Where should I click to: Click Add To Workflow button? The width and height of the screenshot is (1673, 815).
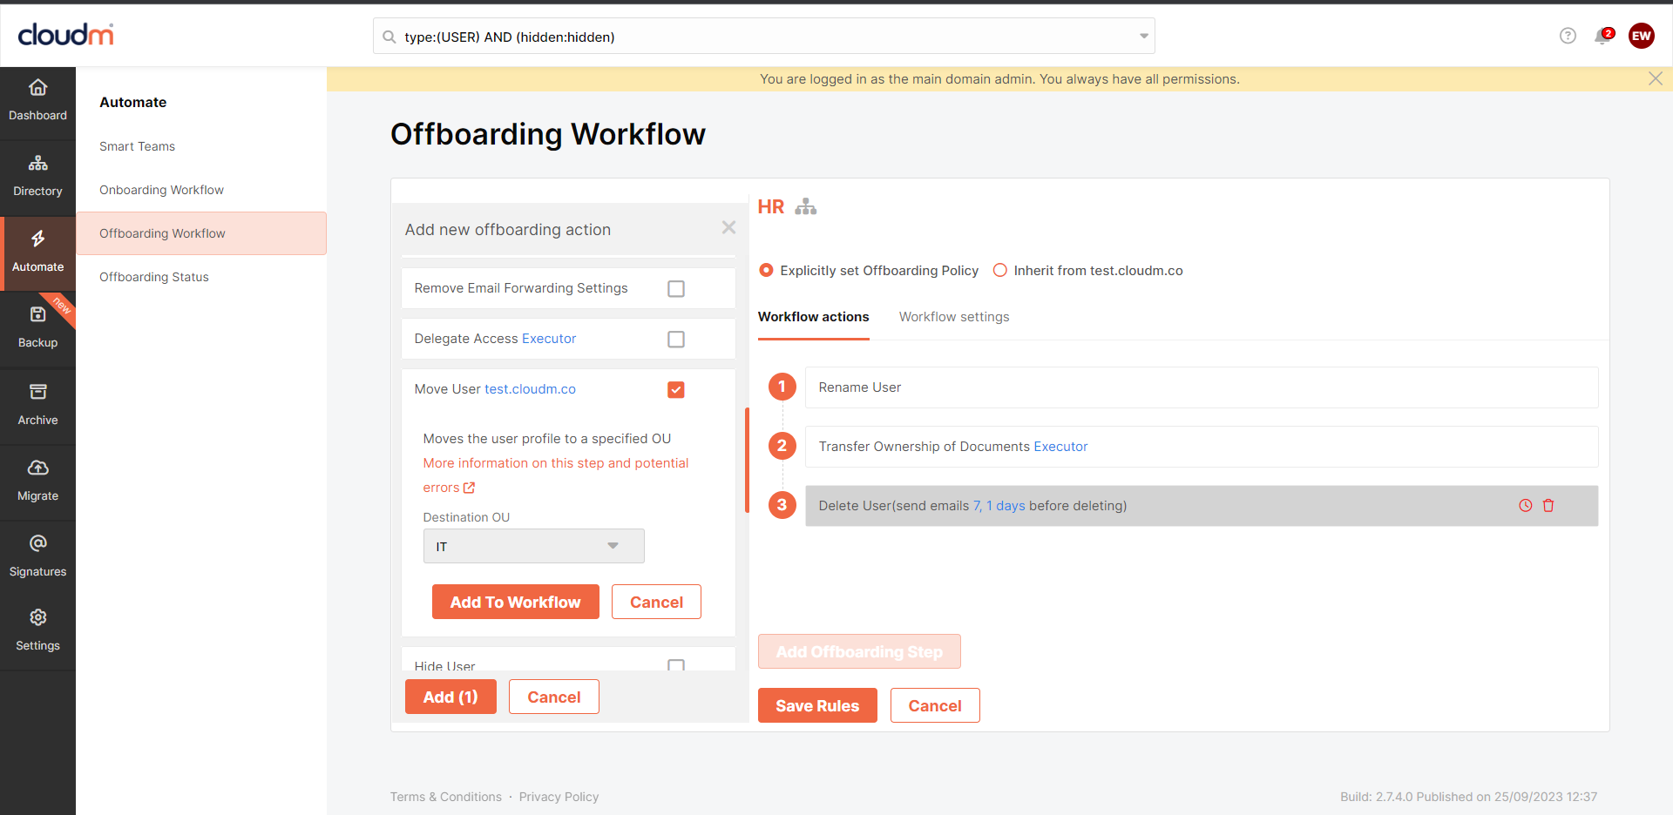[516, 602]
